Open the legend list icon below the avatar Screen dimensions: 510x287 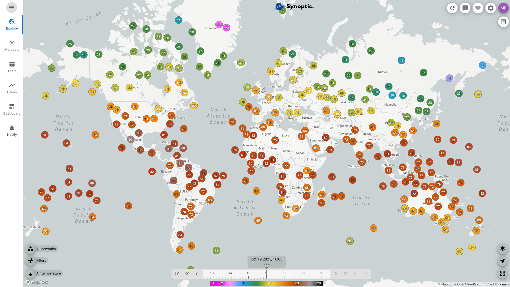click(x=503, y=22)
